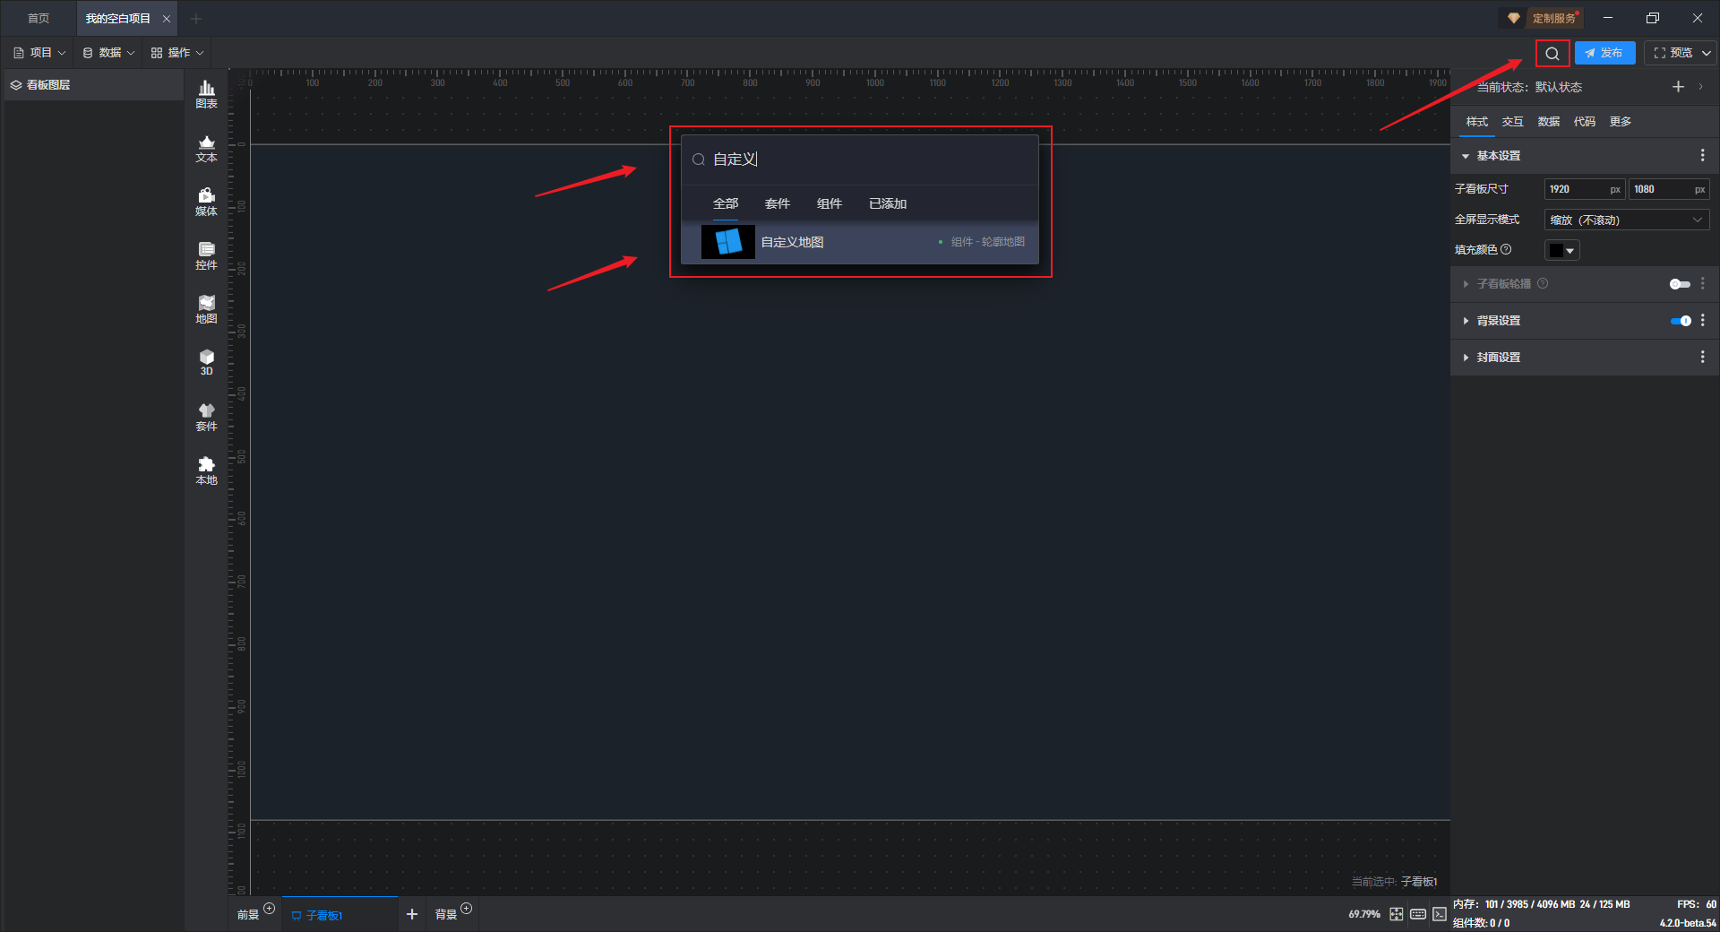Viewport: 1720px width, 932px height.
Task: Expand the 封面设置 section
Action: coord(1466,358)
